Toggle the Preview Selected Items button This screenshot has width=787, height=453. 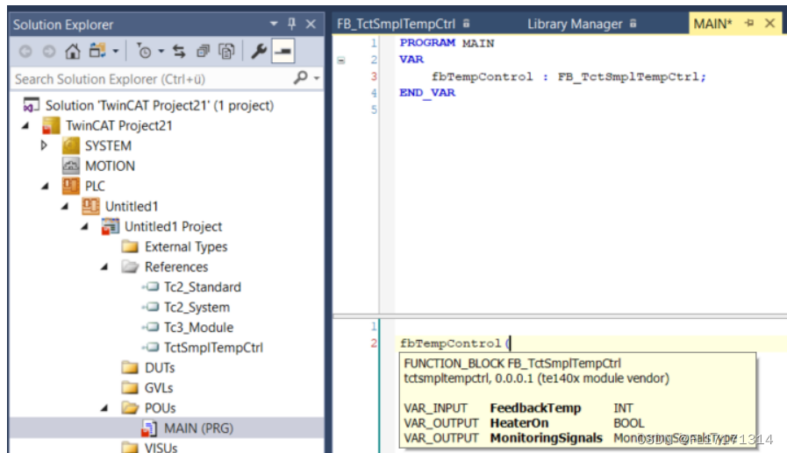click(283, 51)
